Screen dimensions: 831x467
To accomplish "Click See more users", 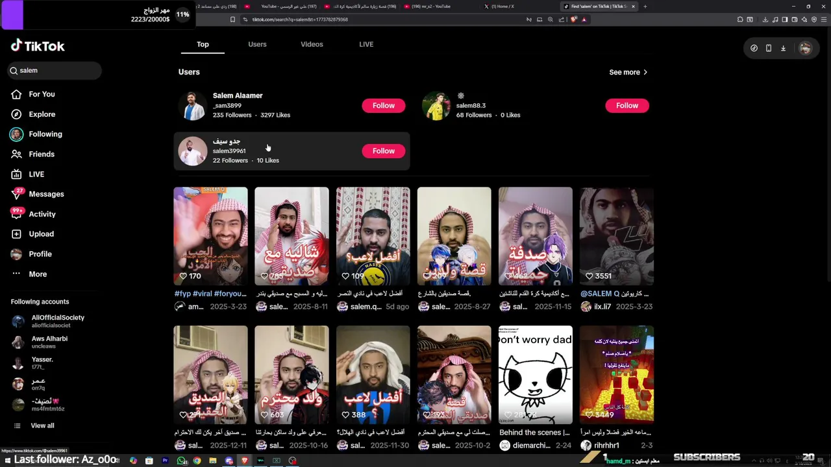I will 628,72.
